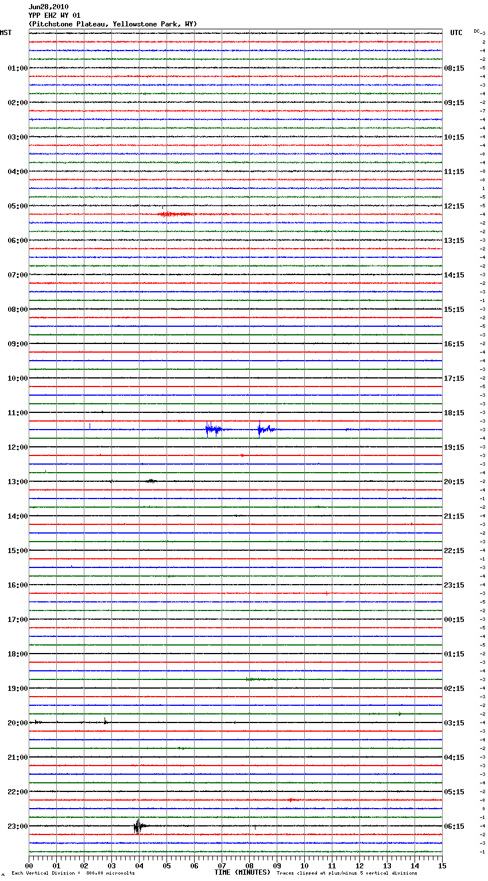Select the 01:00 MST time label
Viewport: 488px width, 881px height.
tap(18, 68)
